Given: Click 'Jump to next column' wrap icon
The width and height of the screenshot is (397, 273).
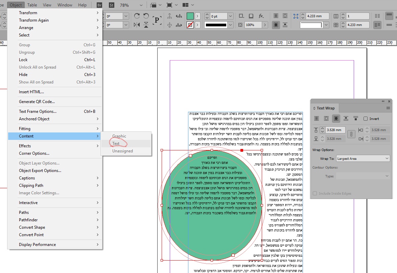Looking at the screenshot, I should [x=355, y=119].
